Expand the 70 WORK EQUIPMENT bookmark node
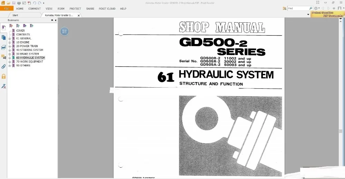The height and width of the screenshot is (179, 345). point(10,62)
